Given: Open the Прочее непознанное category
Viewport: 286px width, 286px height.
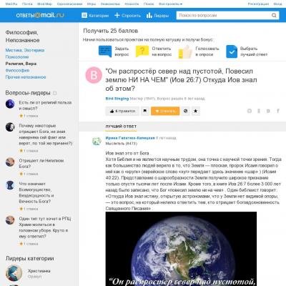Looking at the screenshot, I should [x=26, y=77].
